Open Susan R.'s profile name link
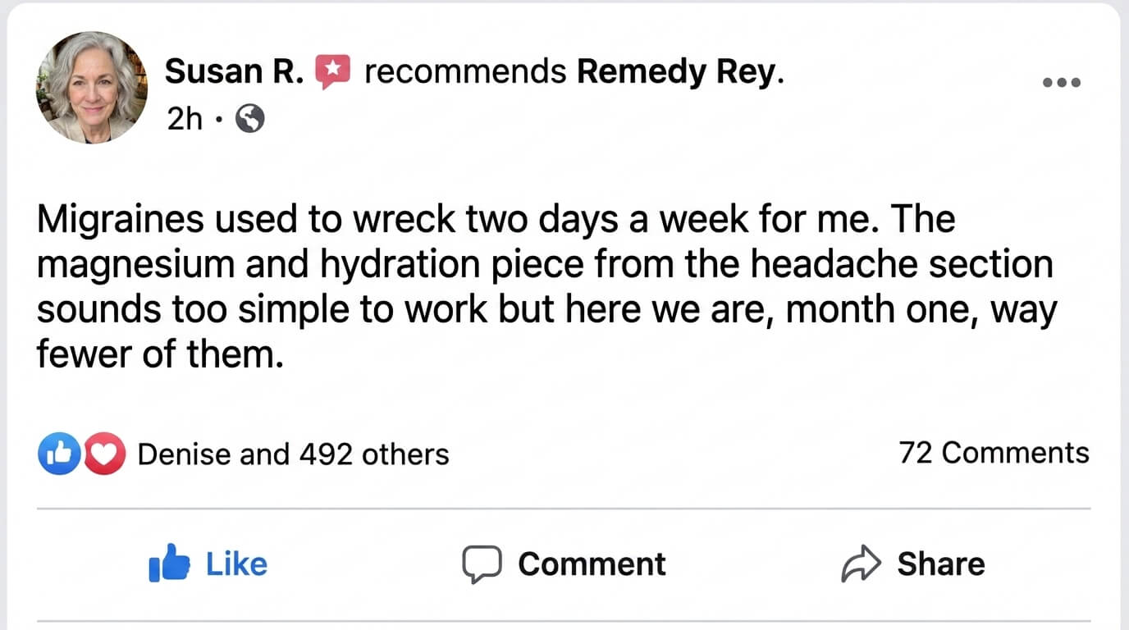The height and width of the screenshot is (630, 1129). pyautogui.click(x=235, y=72)
